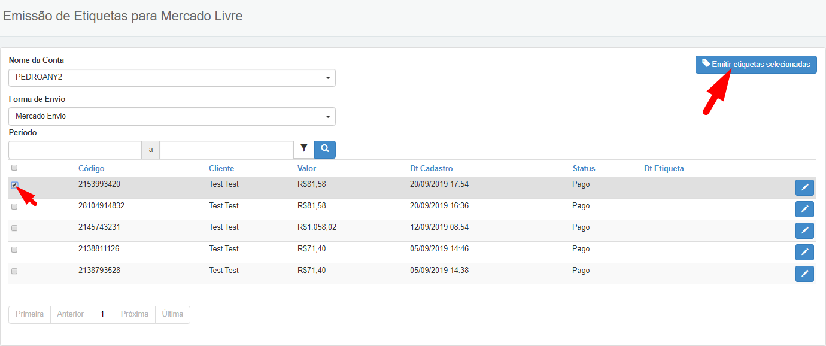This screenshot has height=346, width=826.
Task: Edit order 28104914832 with pencil button
Action: (804, 210)
